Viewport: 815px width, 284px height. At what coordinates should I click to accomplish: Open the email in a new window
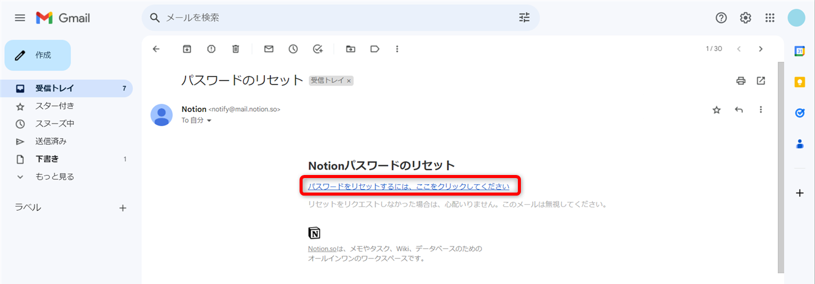click(761, 81)
